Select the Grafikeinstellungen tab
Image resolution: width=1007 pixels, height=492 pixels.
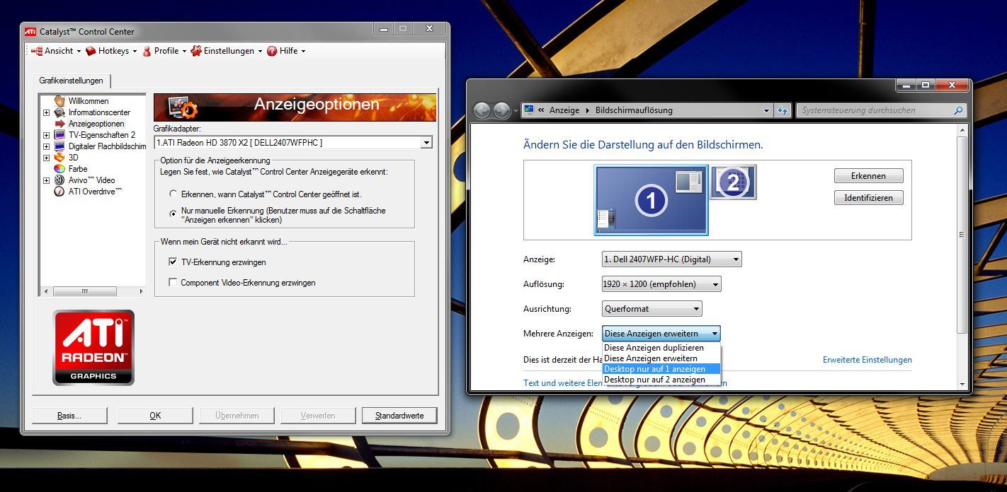click(71, 81)
